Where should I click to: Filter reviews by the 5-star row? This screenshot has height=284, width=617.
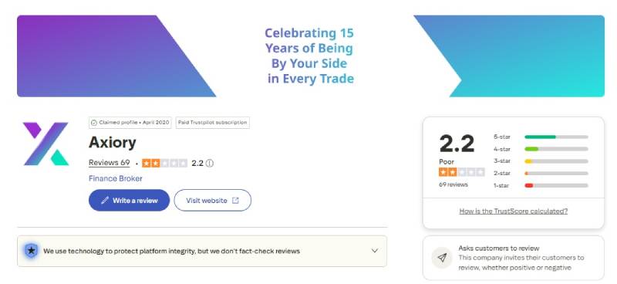541,137
